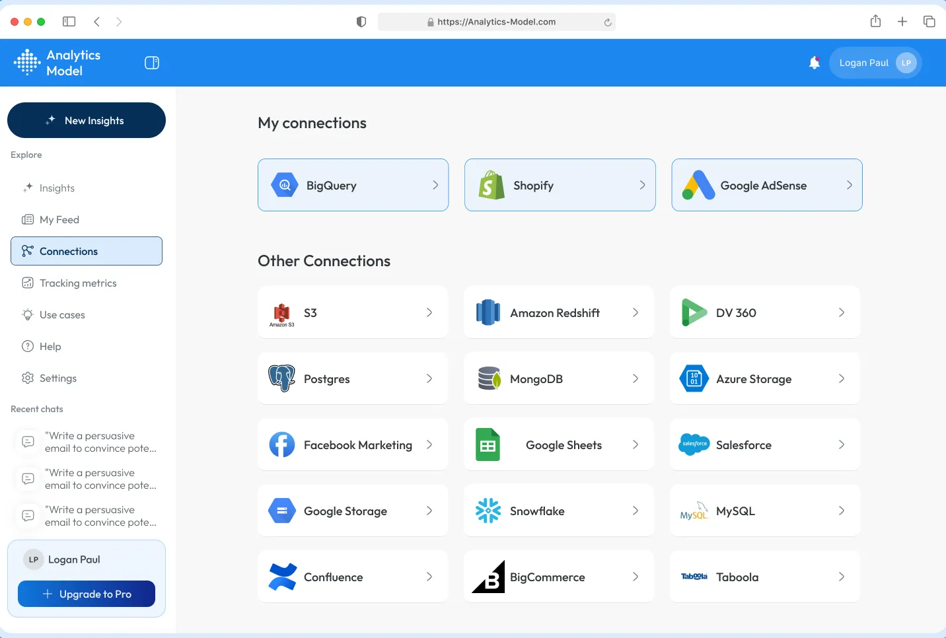Screen dimensions: 946x638
Task: Reload the page with the refresh icon
Action: coord(608,22)
